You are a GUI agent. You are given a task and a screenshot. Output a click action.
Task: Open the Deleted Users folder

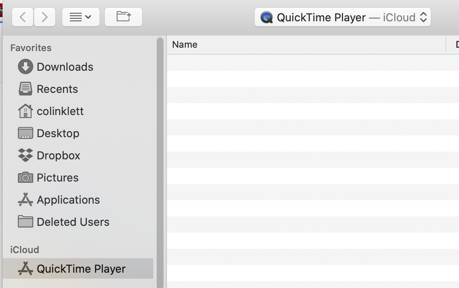(x=73, y=222)
